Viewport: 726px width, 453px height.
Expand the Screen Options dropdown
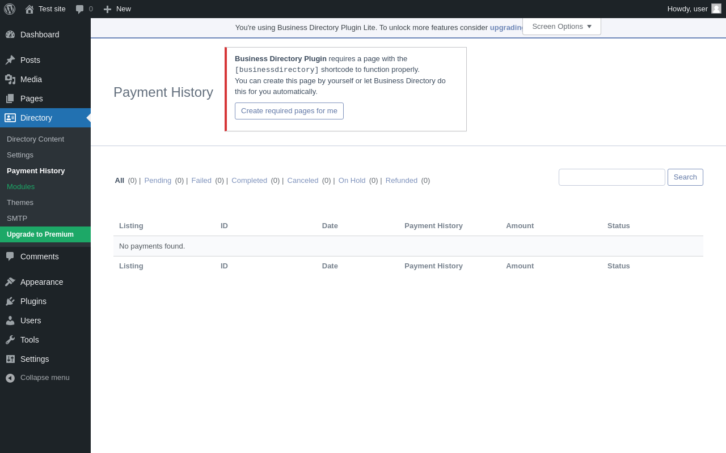click(x=562, y=27)
